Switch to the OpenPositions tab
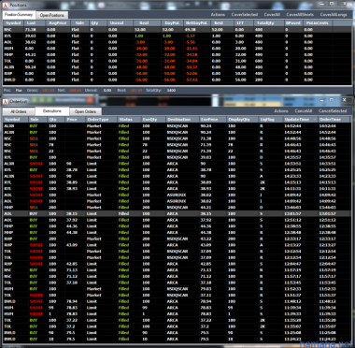Viewport: 355px width, 348px height. [52, 15]
